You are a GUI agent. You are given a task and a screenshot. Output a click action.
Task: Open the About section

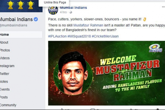coord(4,42)
